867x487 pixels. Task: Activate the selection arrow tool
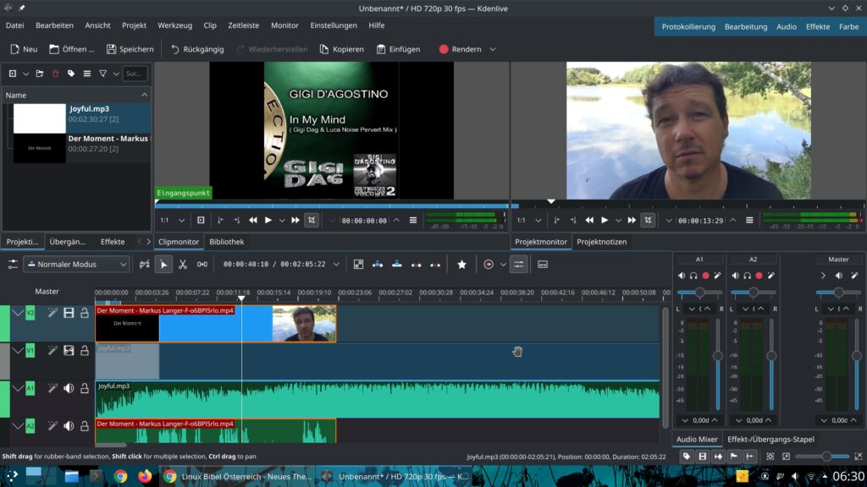[x=163, y=265]
